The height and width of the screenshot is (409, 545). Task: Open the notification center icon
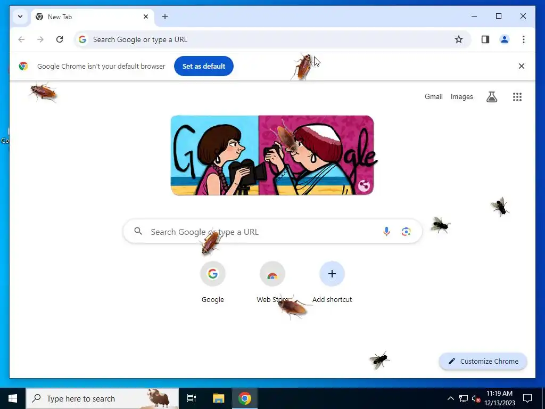[x=527, y=398]
